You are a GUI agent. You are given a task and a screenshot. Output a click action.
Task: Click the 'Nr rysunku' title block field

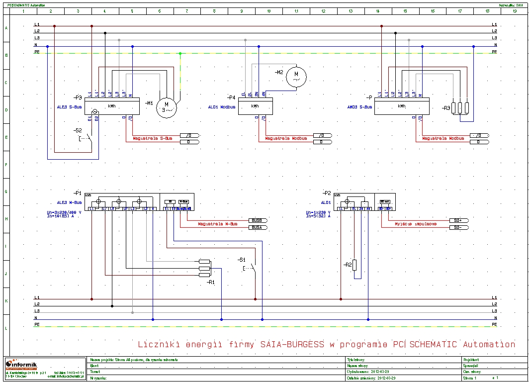216,378
